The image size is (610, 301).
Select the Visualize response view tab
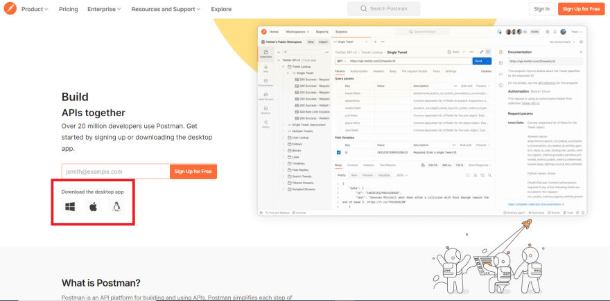[x=383, y=175]
